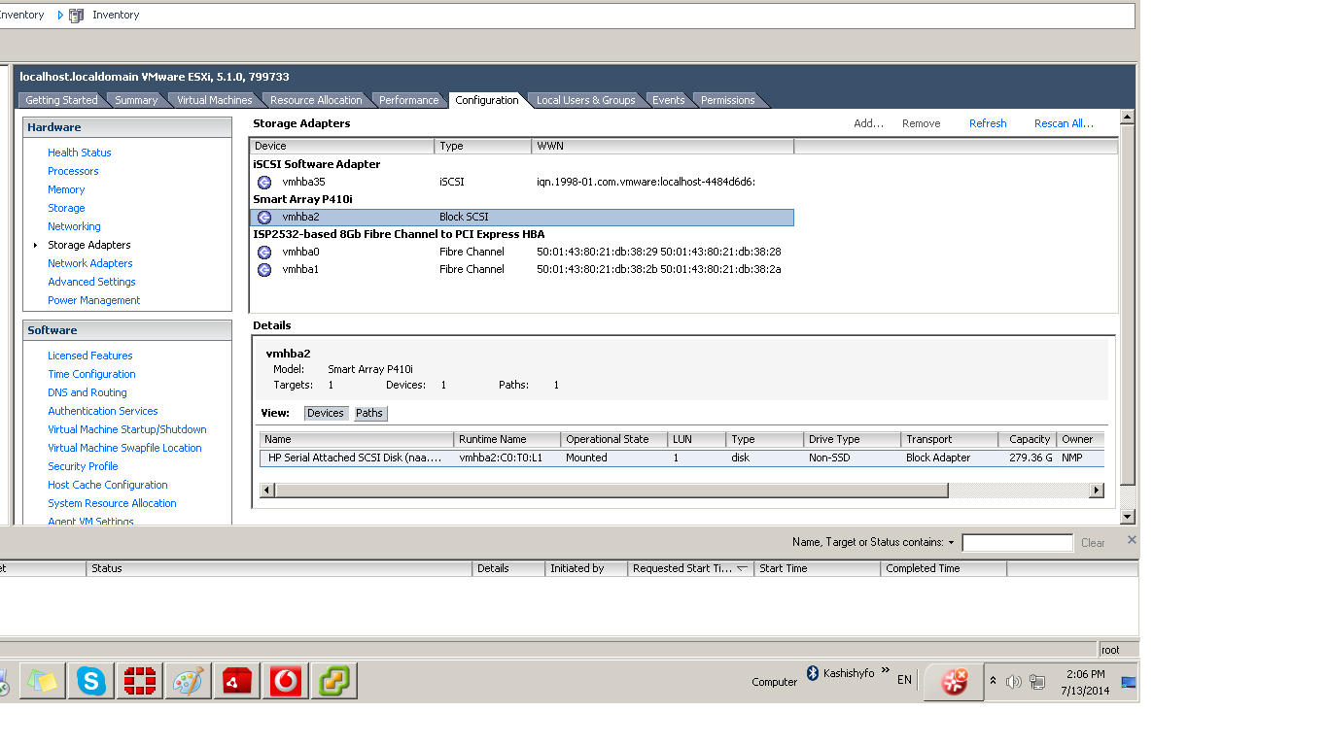Viewport: 1328px width, 746px height.
Task: Click the Inventory breadcrumb icon
Action: 77,16
